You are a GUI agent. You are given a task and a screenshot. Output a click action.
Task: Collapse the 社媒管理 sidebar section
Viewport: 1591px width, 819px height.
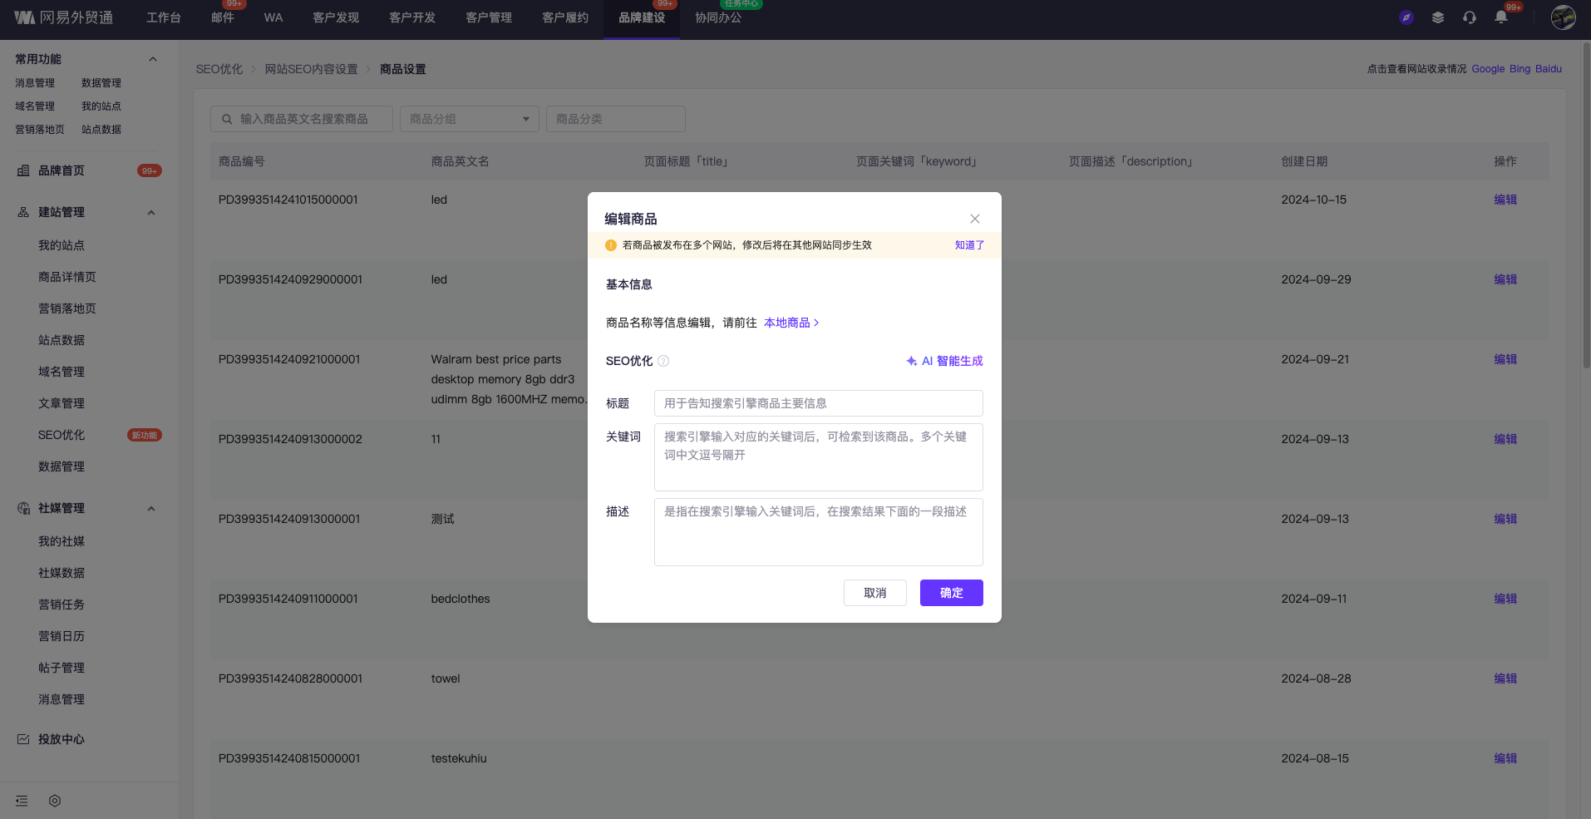click(151, 509)
